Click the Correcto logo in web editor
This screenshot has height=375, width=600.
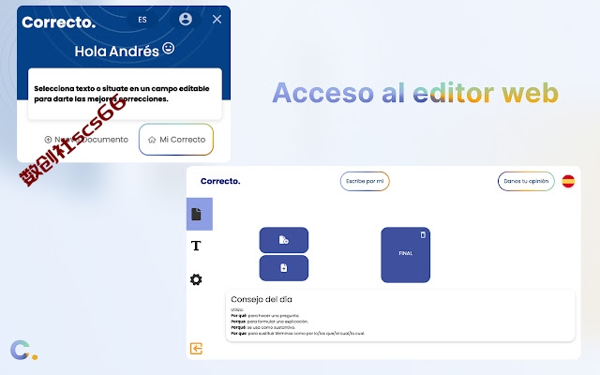tap(220, 181)
